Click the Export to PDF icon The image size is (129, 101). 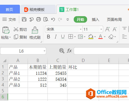click(x=31, y=19)
